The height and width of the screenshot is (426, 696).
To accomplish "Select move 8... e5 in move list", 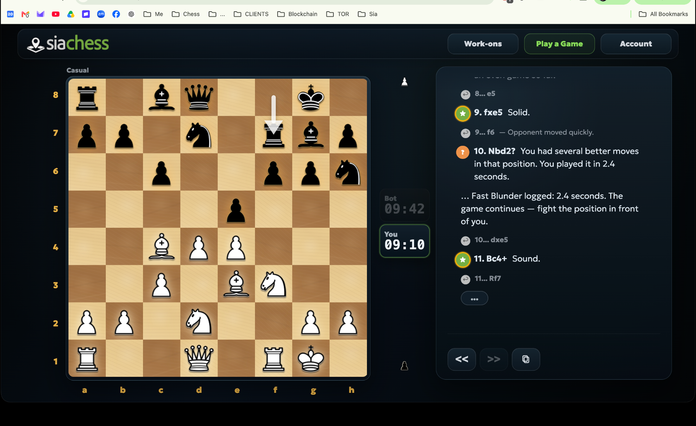I will point(485,94).
